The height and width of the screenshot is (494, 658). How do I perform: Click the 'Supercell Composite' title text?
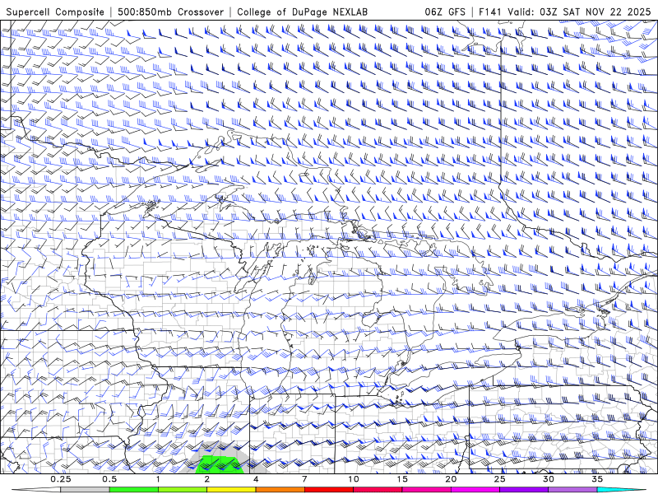[x=55, y=12]
